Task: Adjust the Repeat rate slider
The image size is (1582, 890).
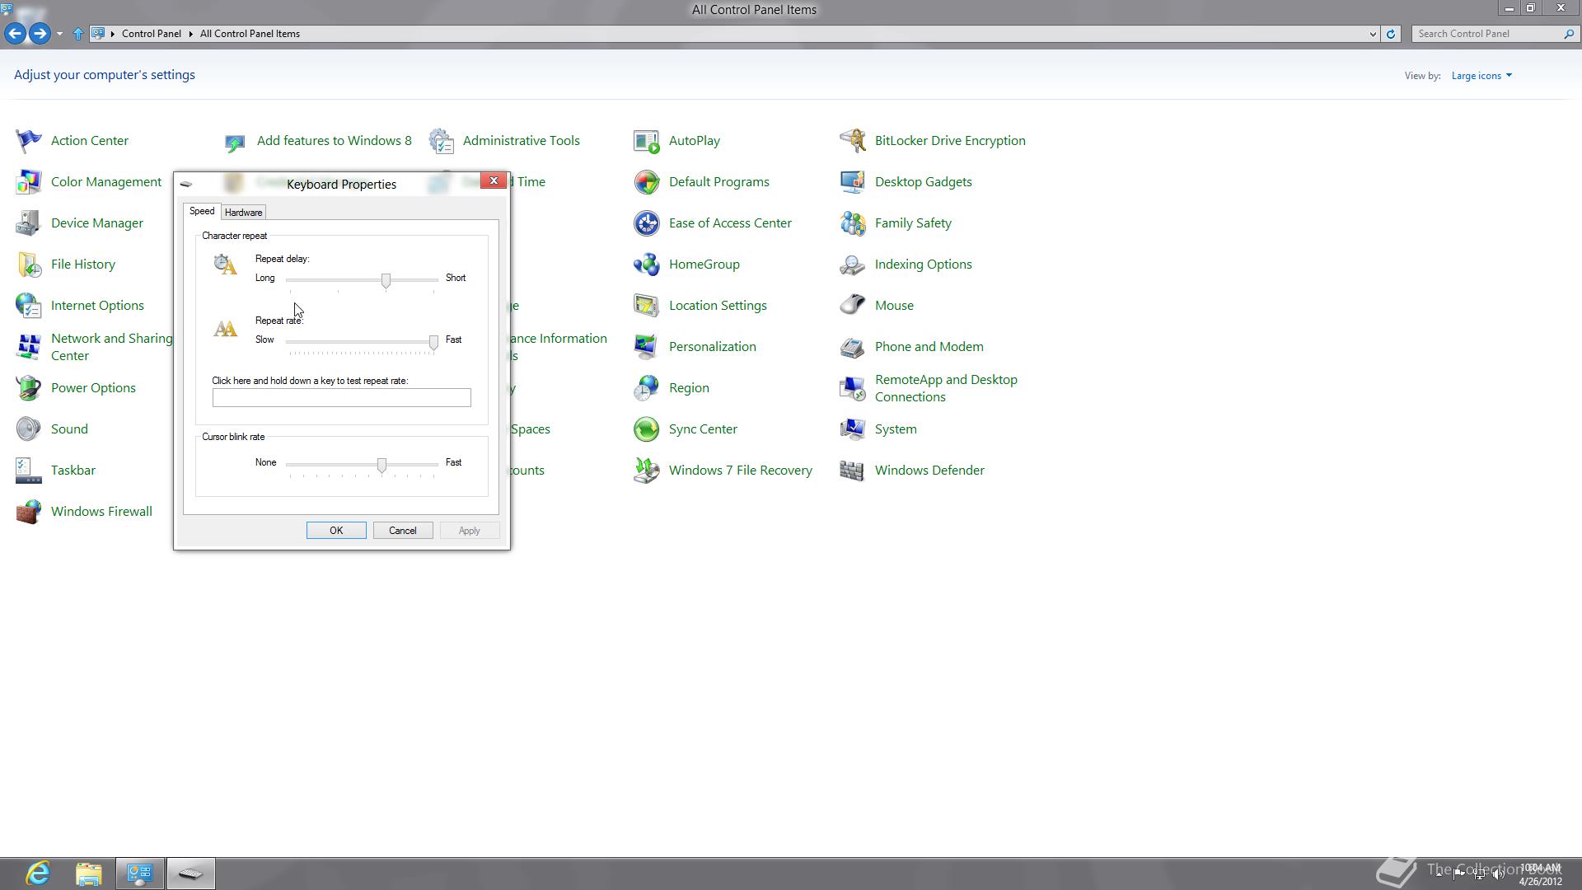Action: (x=433, y=343)
